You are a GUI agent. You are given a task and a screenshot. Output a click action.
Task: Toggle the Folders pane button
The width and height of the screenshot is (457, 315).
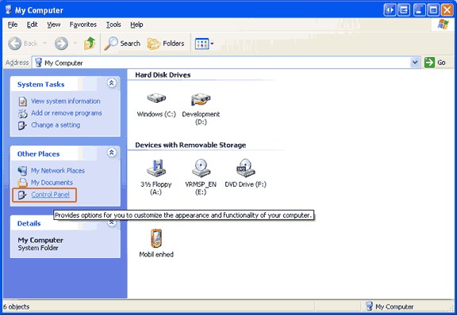pos(166,44)
